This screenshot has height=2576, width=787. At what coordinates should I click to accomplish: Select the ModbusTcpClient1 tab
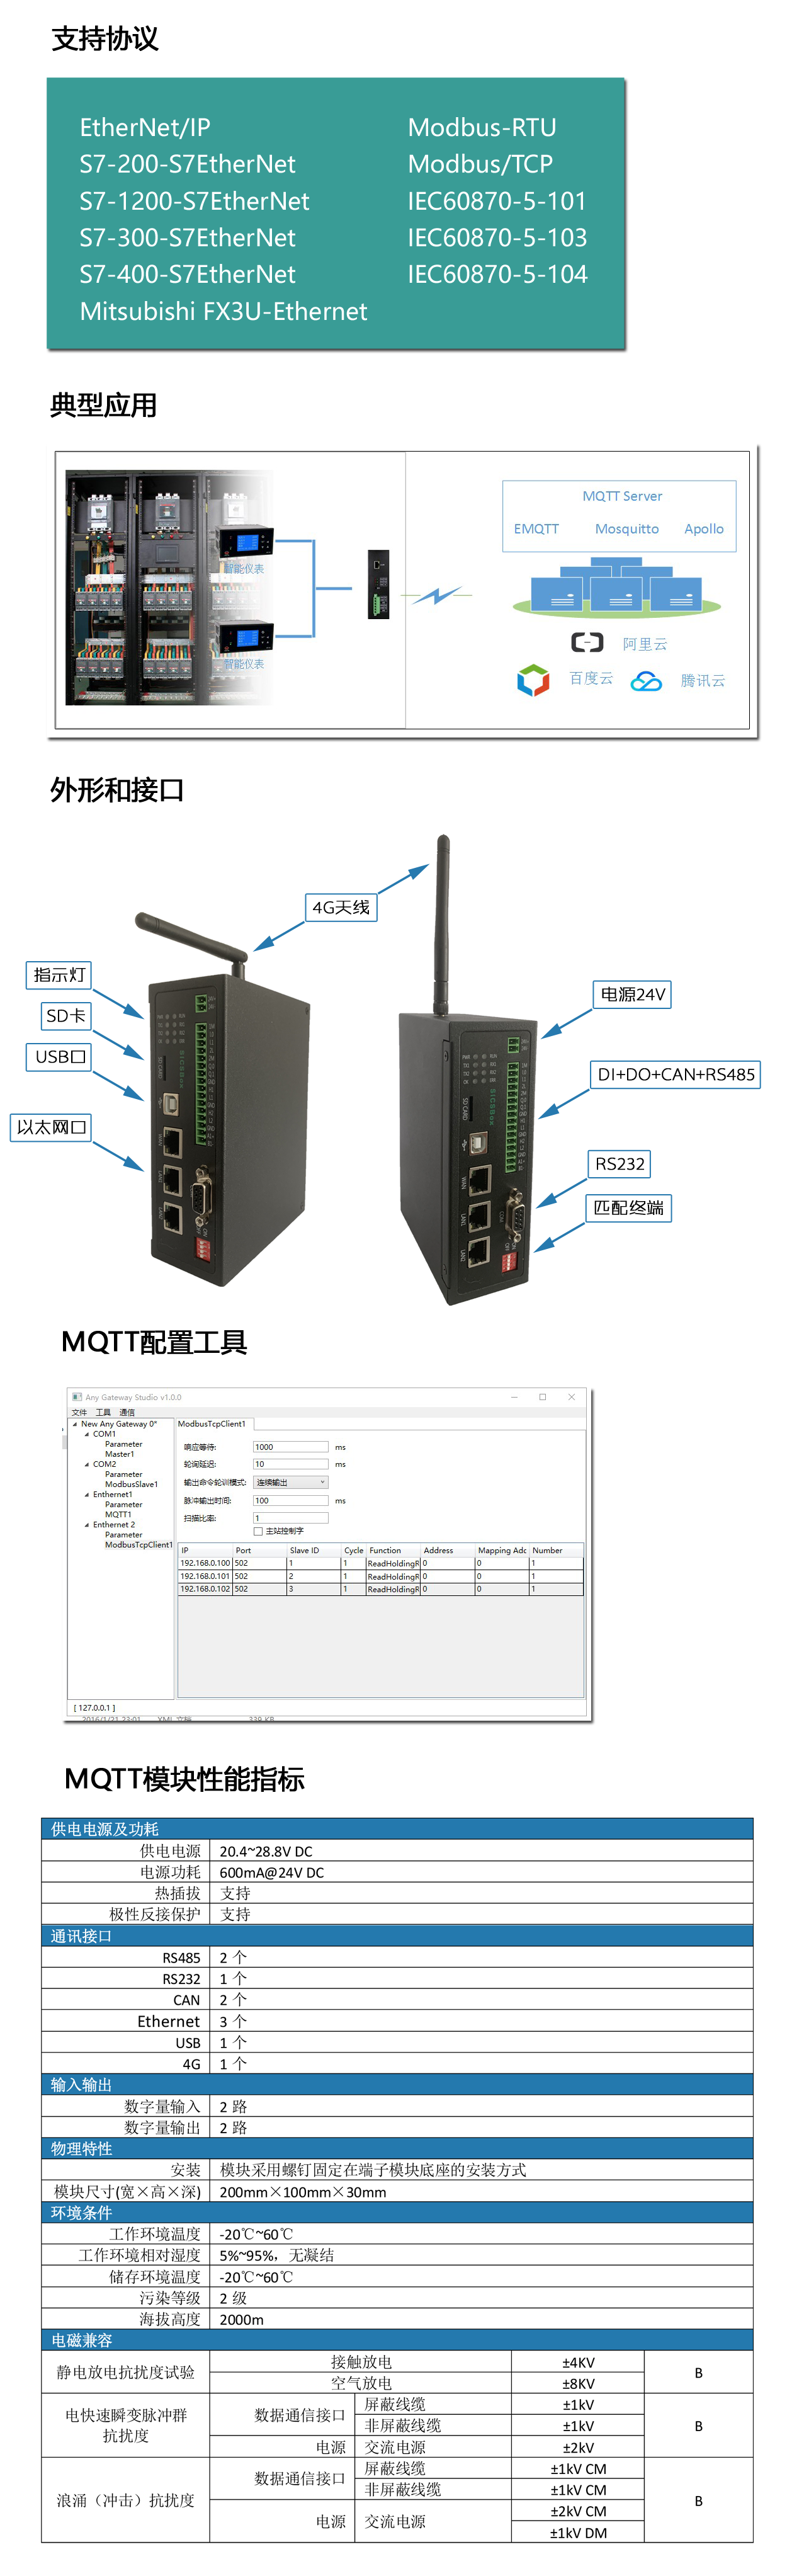(212, 1424)
